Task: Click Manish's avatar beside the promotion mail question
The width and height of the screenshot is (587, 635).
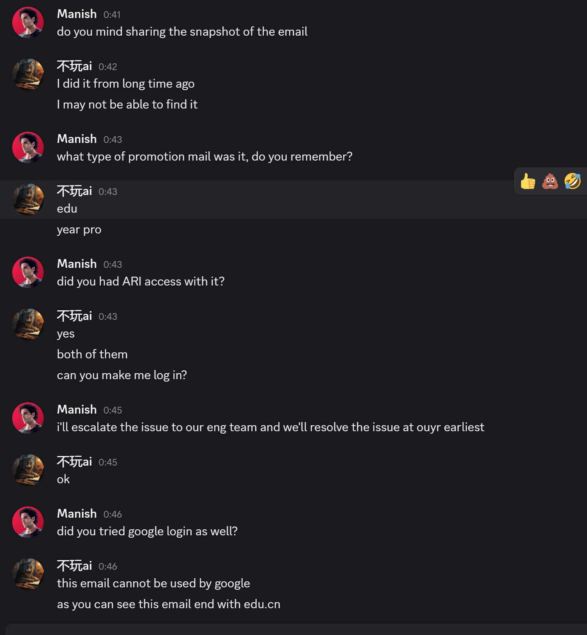Action: click(28, 148)
